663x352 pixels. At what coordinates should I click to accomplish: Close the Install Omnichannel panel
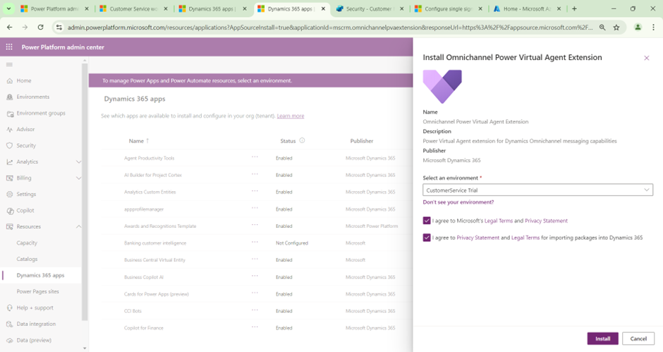coord(646,58)
